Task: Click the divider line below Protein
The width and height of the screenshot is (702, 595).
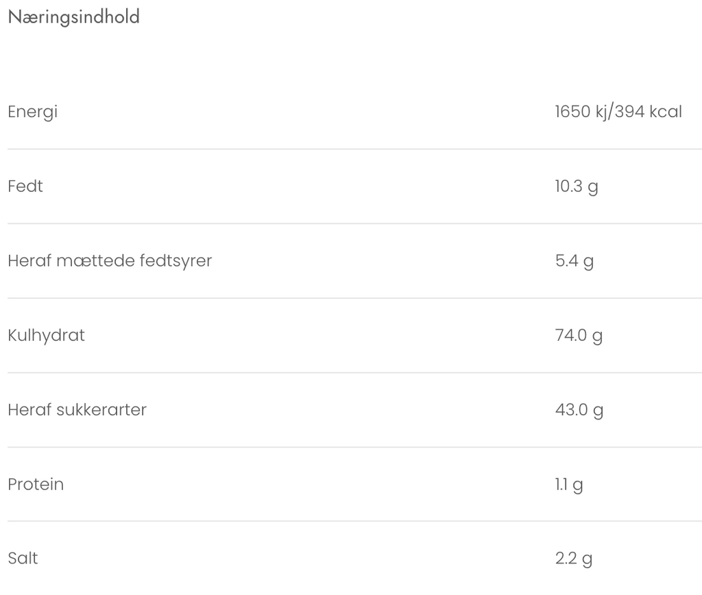Action: click(x=351, y=521)
